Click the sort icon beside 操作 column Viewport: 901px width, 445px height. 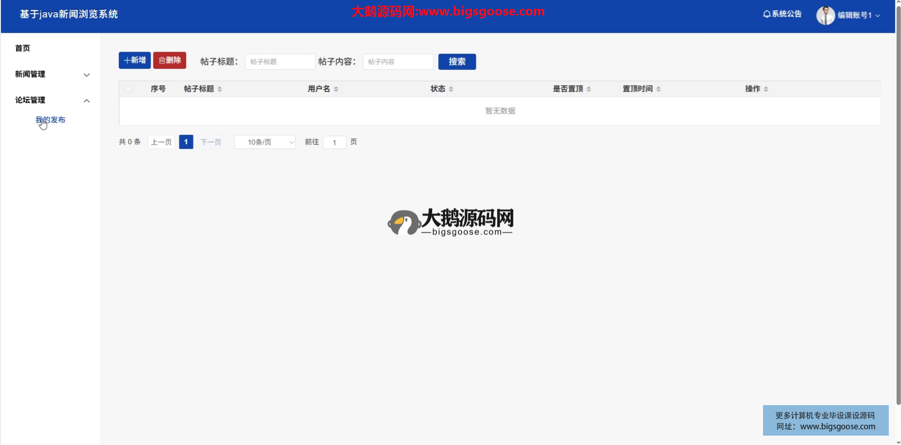pyautogui.click(x=766, y=89)
